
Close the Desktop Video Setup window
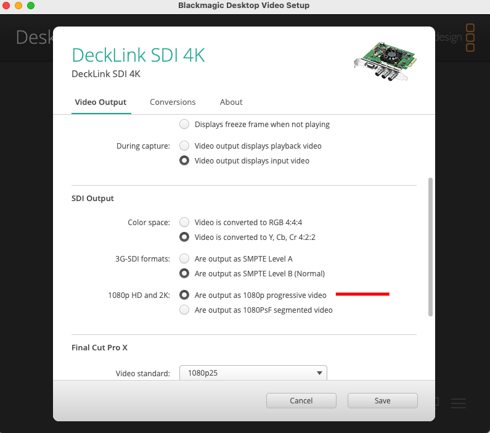(6, 6)
